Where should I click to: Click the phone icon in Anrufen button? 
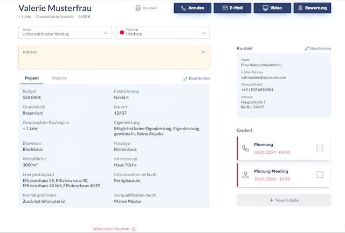184,8
